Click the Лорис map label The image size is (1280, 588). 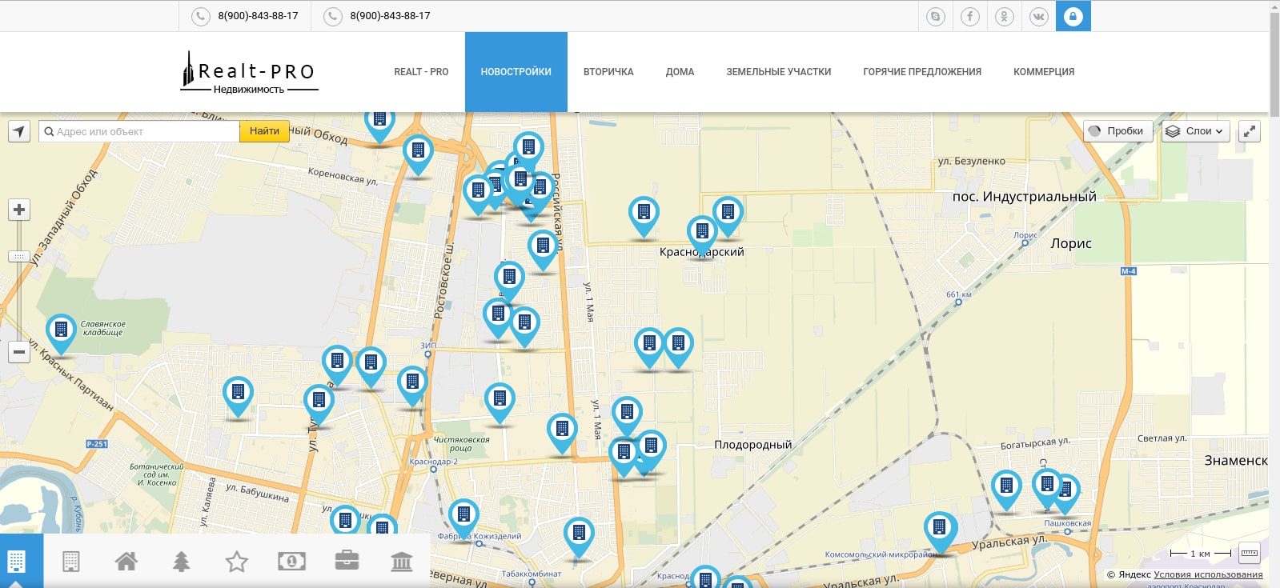[1071, 244]
